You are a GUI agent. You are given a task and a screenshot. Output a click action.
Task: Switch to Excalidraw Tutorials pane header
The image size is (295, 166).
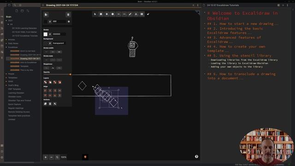click(223, 5)
